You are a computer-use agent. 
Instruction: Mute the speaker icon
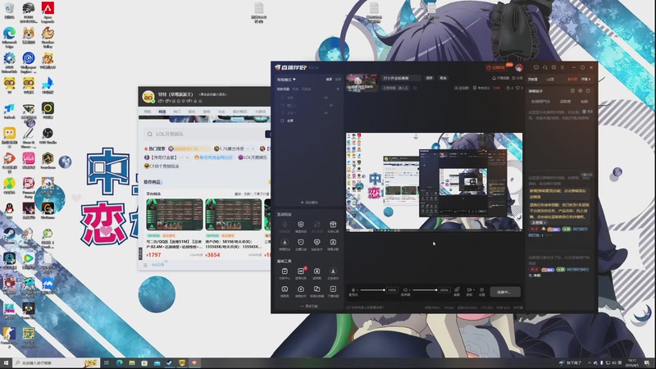coord(404,290)
